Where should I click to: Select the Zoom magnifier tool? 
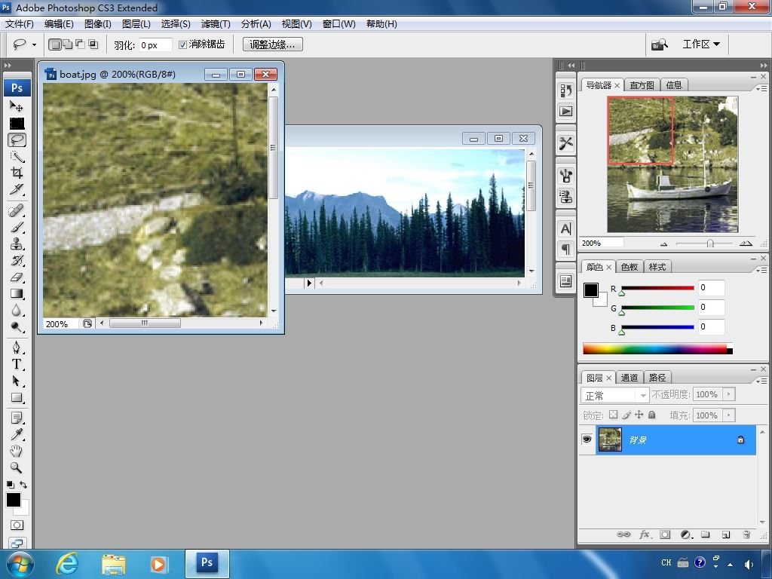point(17,467)
